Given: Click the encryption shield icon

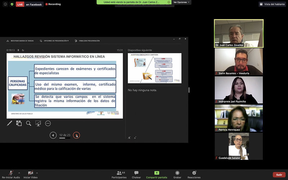Looking at the screenshot, I should 12,4.
